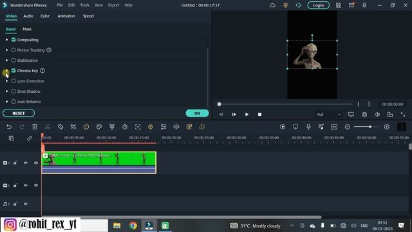Delete the selected clip with trash icon
The height and width of the screenshot is (232, 412).
pos(35,127)
